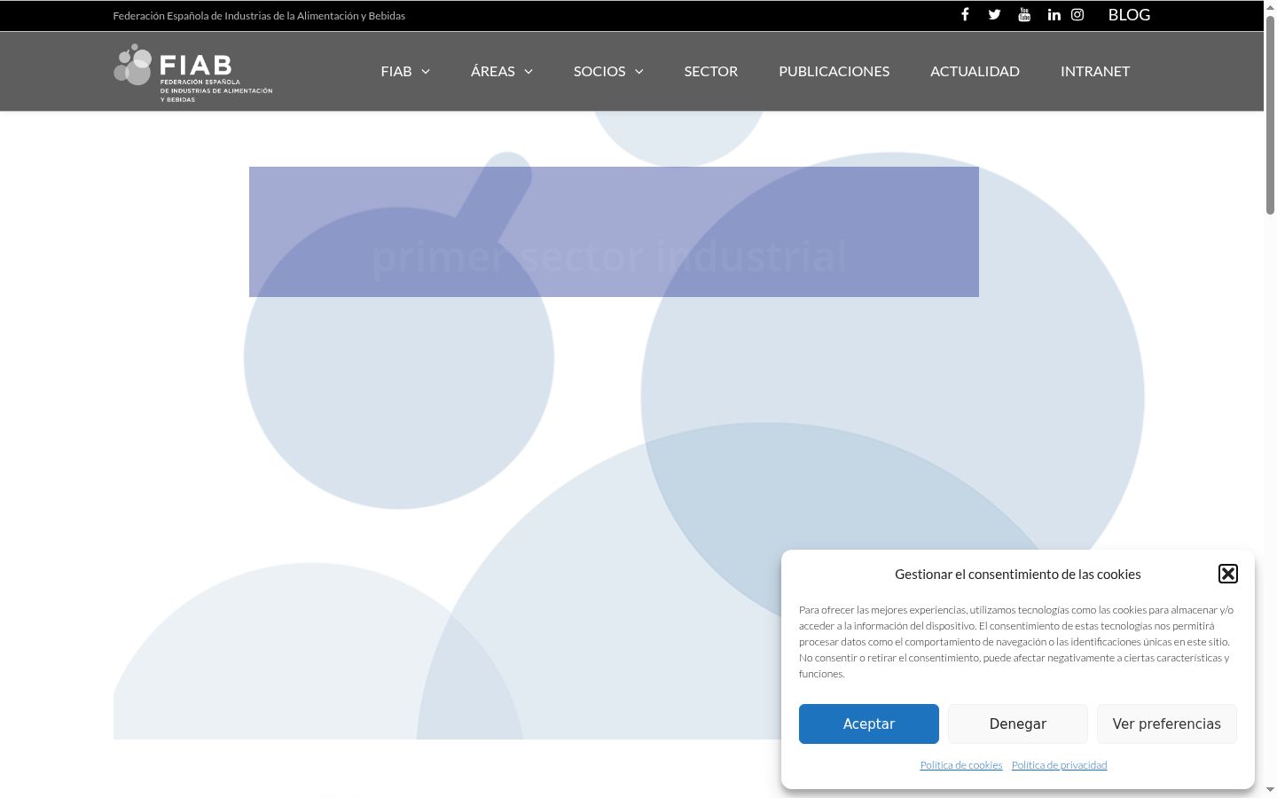Open FIAB's Facebook page icon

click(x=965, y=14)
